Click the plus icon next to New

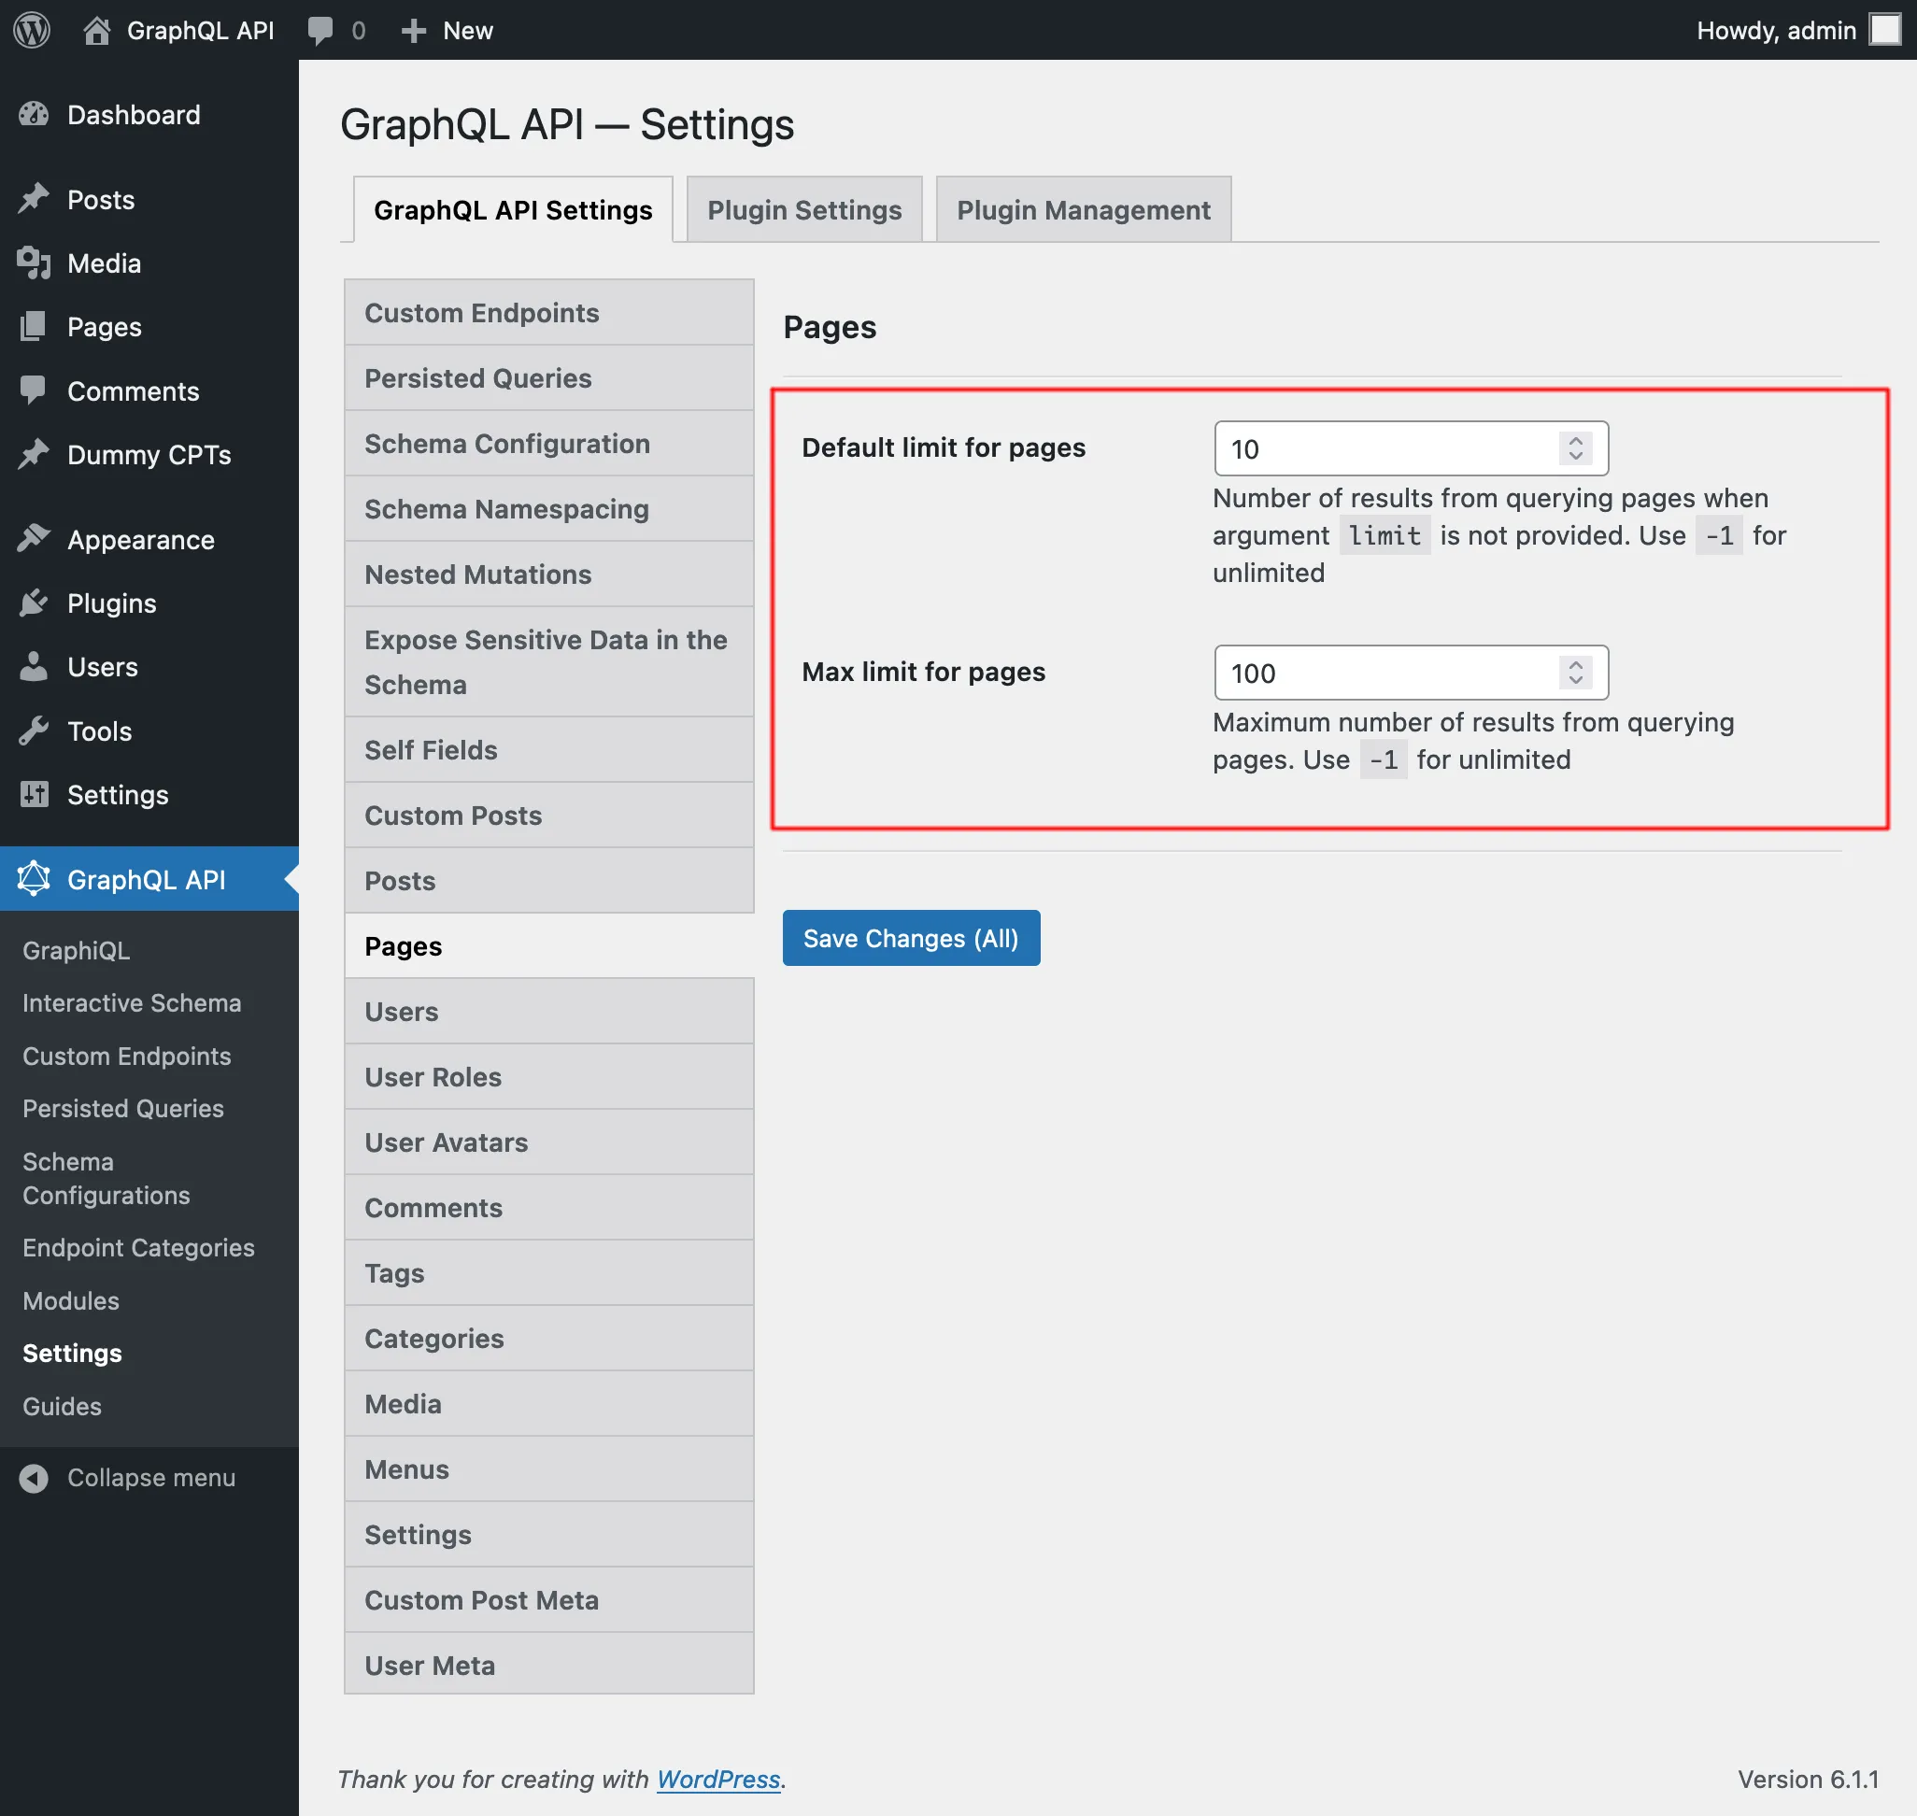pyautogui.click(x=414, y=31)
